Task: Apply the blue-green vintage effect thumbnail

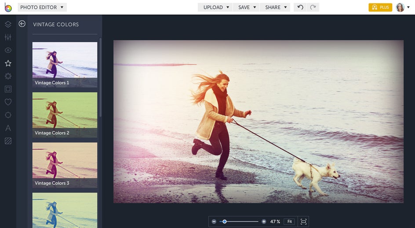Action: 65,210
